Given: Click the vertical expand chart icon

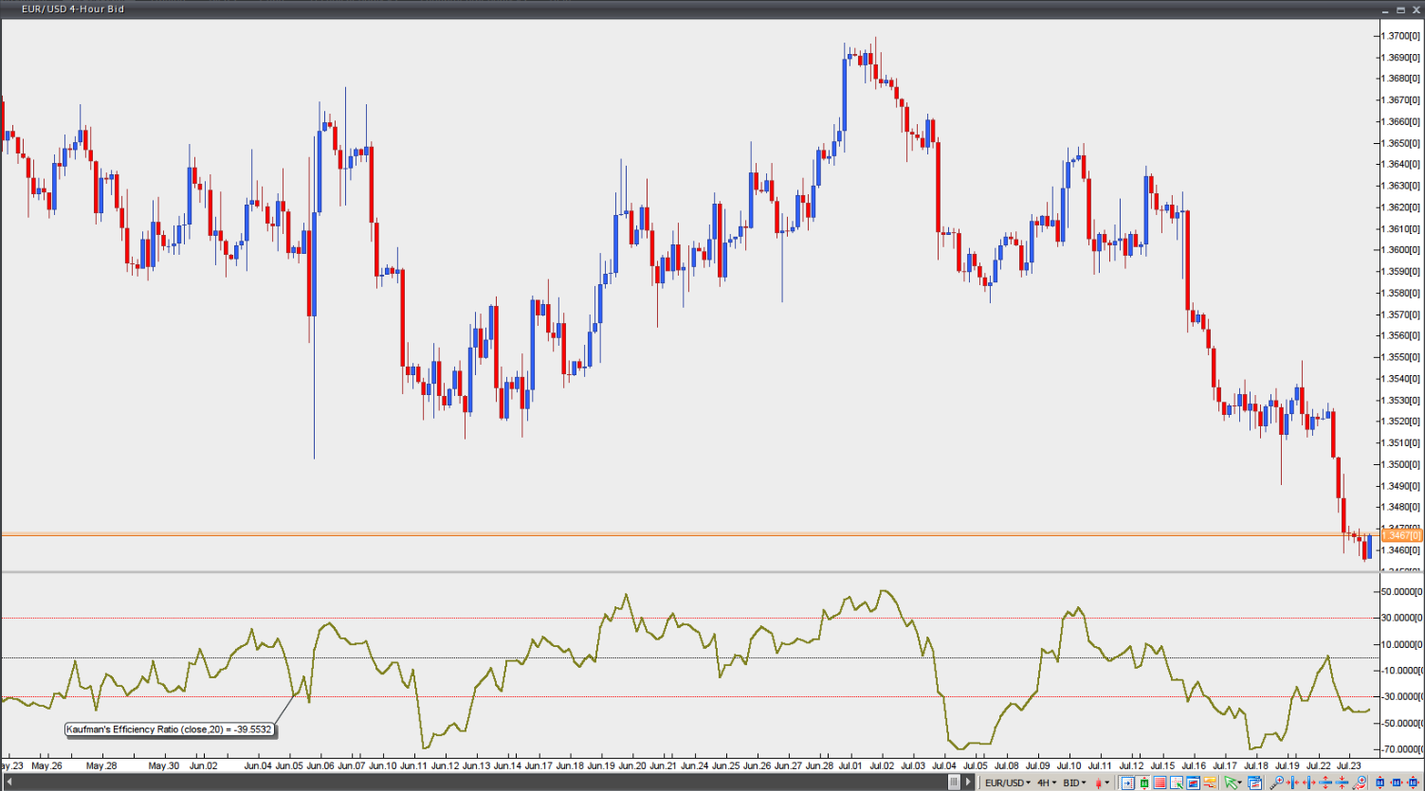Looking at the screenshot, I should click(1325, 782).
